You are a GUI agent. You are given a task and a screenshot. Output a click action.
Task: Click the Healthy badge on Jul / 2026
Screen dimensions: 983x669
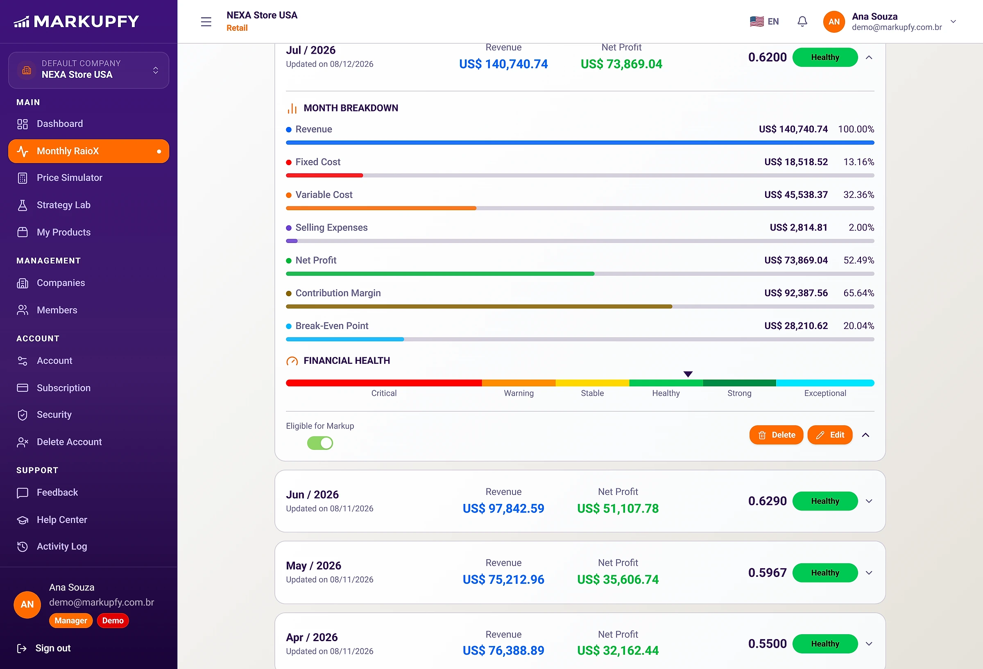[x=825, y=57]
